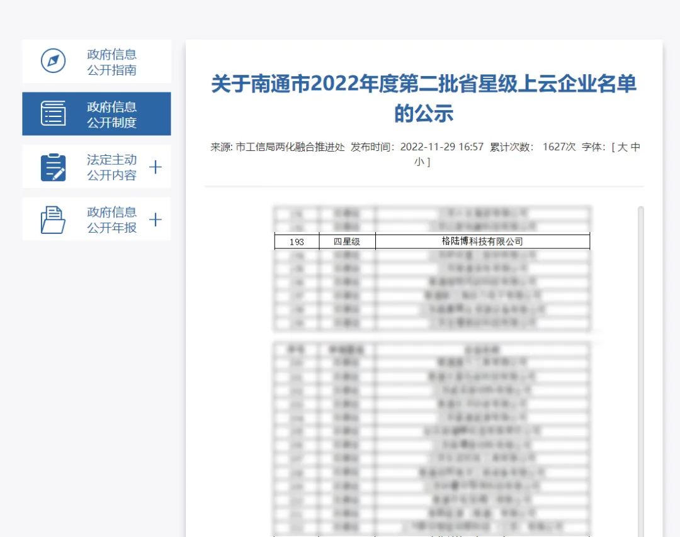Set font size to 中
This screenshot has height=537, width=680.
pos(635,147)
